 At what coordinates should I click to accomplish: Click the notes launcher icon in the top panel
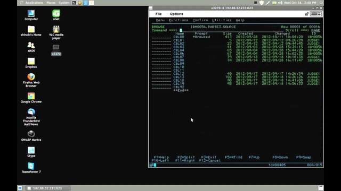click(x=91, y=3)
